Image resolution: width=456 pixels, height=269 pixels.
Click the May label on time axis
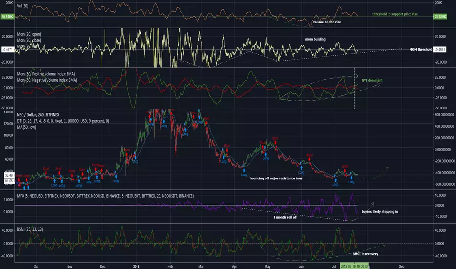click(x=267, y=266)
